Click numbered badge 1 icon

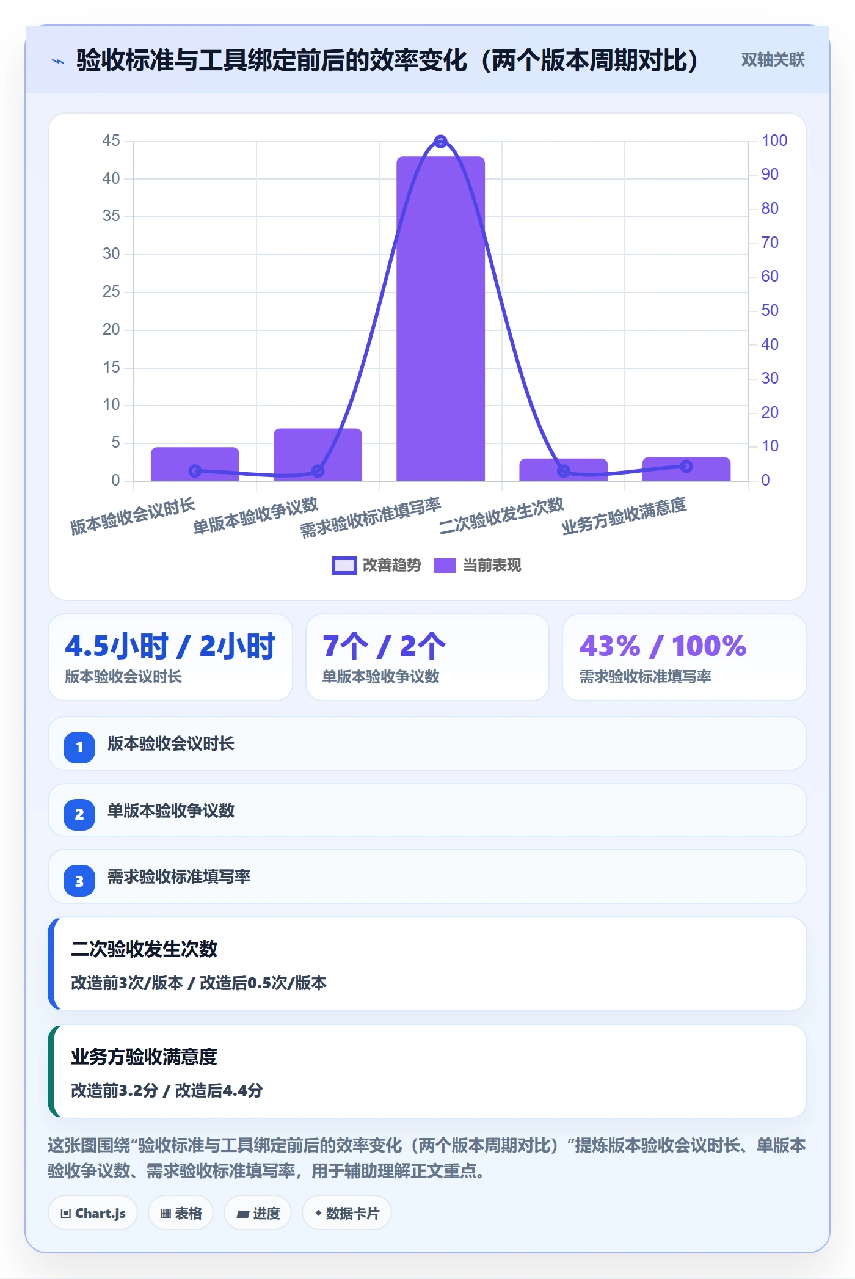pos(79,747)
